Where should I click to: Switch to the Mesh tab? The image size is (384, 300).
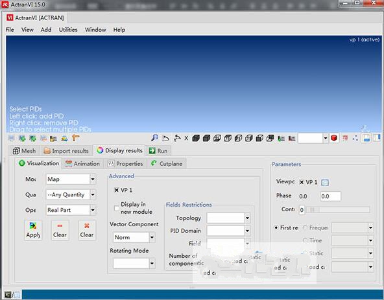click(24, 151)
